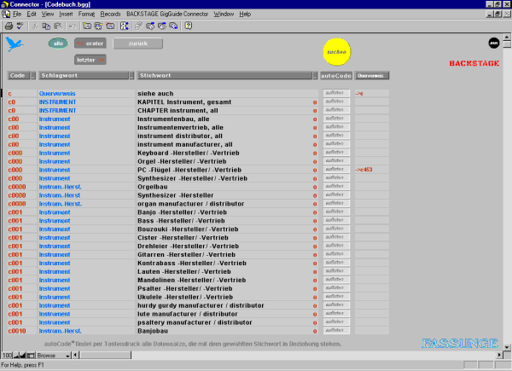The height and width of the screenshot is (371, 512).
Task: Open the Code column sort dropdown
Action: 33,75
